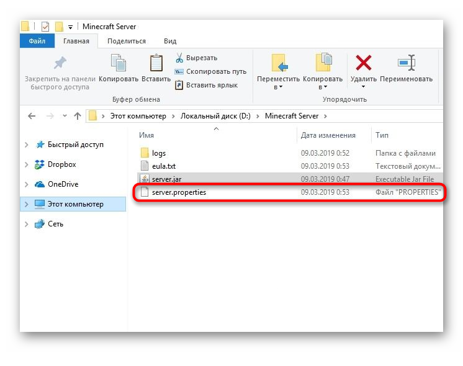Image resolution: width=463 pixels, height=366 pixels.
Task: Click the New folder quick-access toolbar icon
Action: pyautogui.click(x=59, y=27)
